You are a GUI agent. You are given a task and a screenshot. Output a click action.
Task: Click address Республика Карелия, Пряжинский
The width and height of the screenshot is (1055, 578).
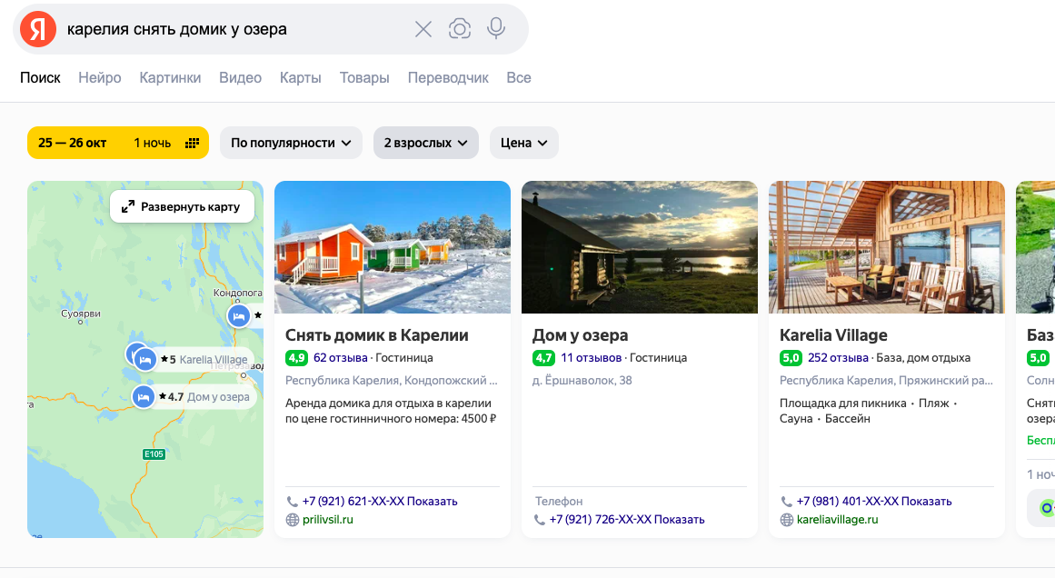click(886, 380)
